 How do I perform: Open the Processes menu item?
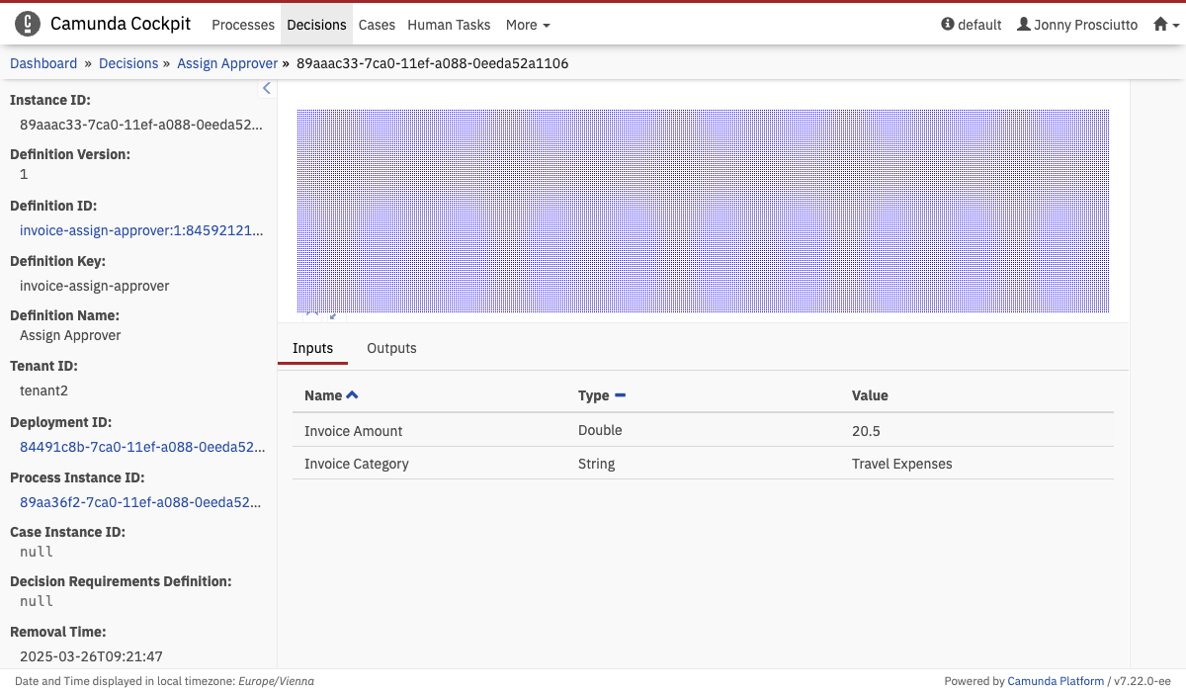[243, 25]
